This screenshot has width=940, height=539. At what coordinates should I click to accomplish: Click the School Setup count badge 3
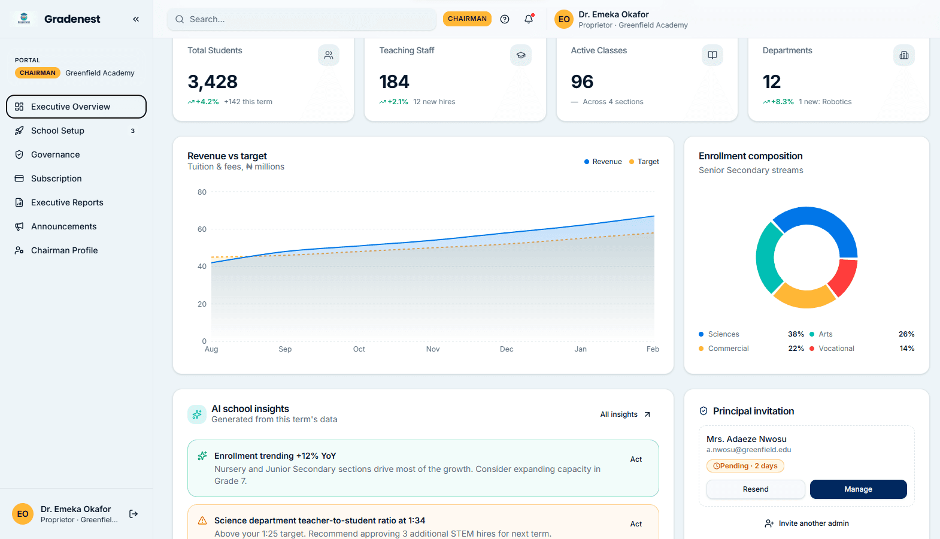tap(133, 131)
